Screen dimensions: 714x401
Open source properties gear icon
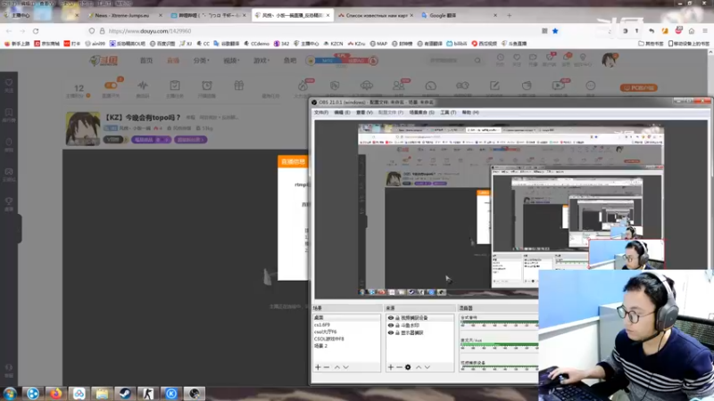[x=408, y=367]
